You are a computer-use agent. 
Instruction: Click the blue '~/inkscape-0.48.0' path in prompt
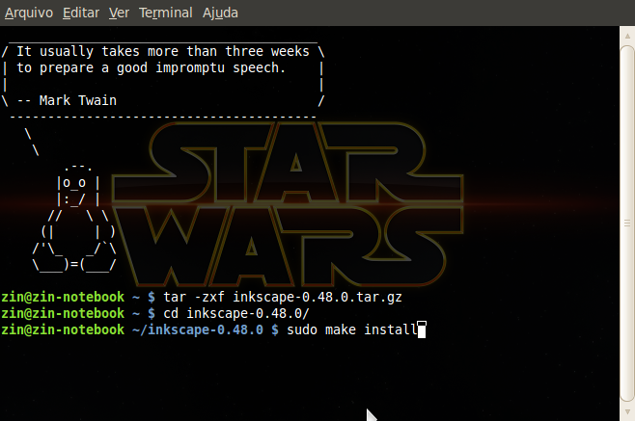click(x=198, y=330)
